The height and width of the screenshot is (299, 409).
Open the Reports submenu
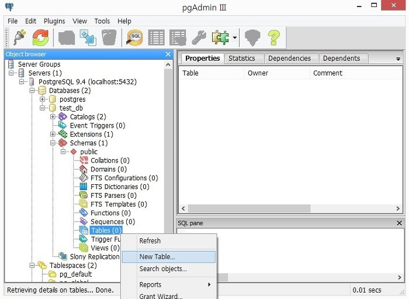[x=169, y=284]
